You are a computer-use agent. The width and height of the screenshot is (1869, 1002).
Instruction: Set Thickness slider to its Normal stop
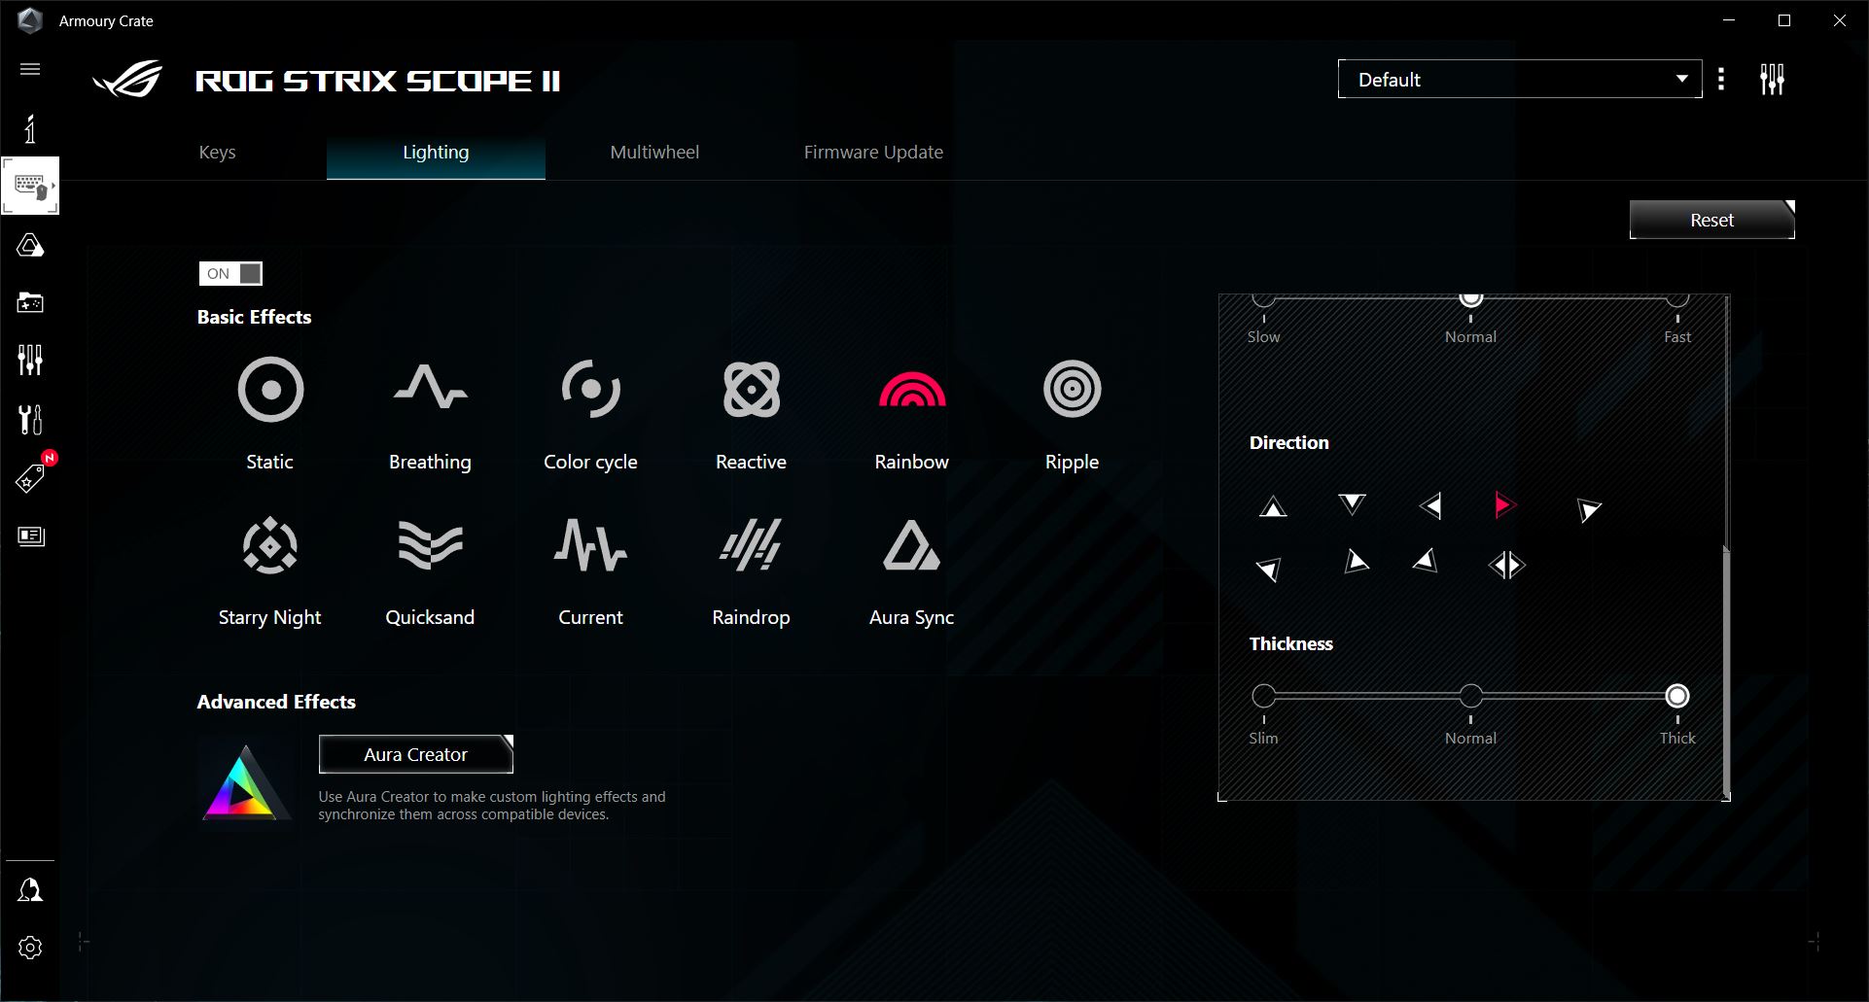(1471, 696)
